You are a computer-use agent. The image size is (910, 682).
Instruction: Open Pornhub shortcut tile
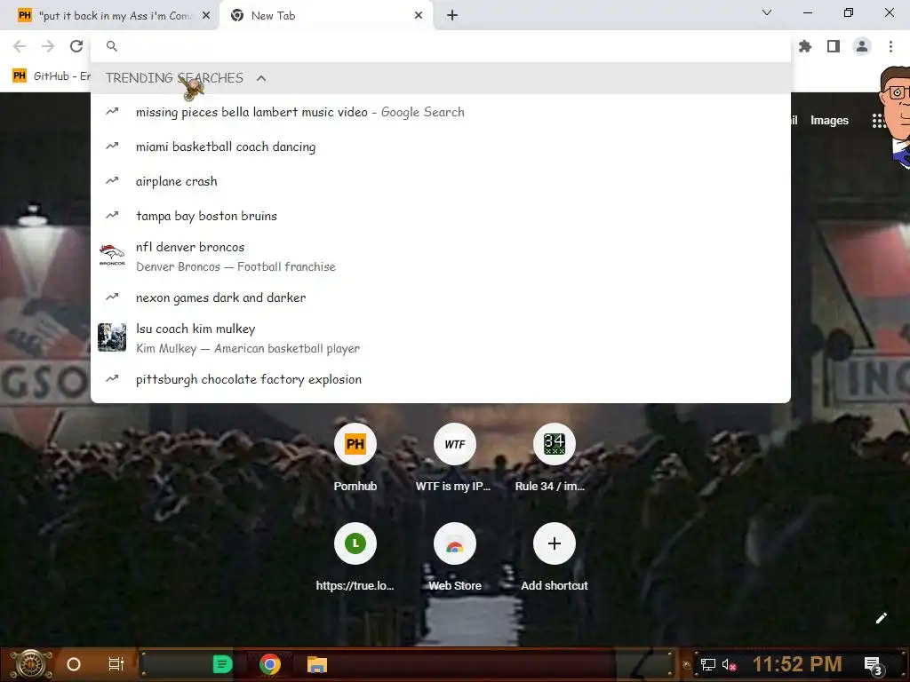pyautogui.click(x=355, y=457)
